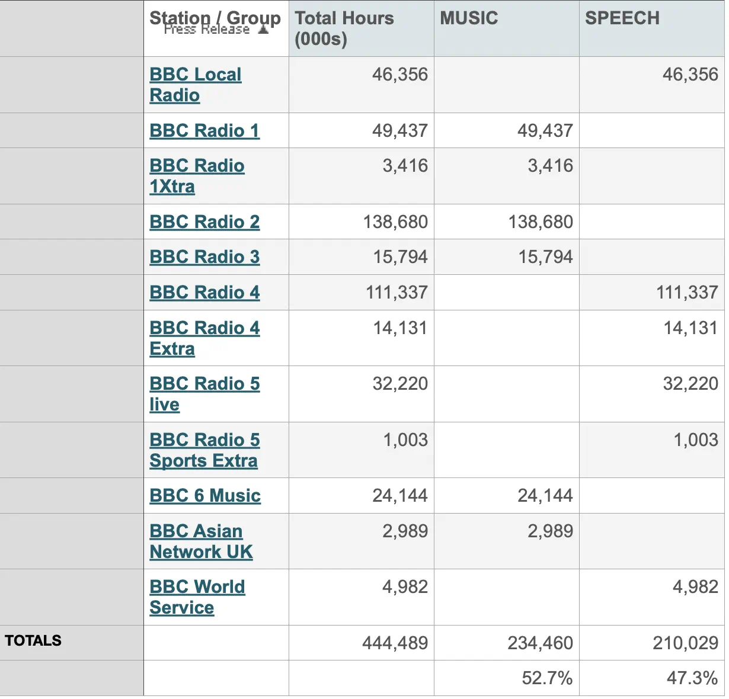Select the 52.7% music percentage
Image resolution: width=729 pixels, height=699 pixels.
coord(548,678)
